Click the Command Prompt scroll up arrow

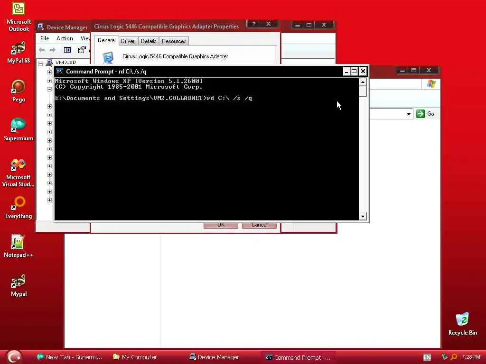(363, 82)
